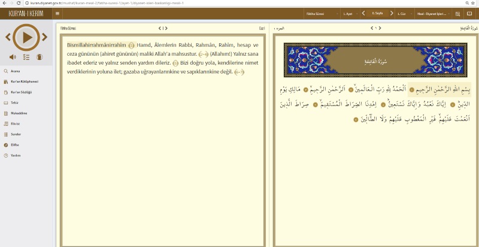Screen dimensions: 479x247
Task: Open Arama search in the sidebar
Action: 16,71
